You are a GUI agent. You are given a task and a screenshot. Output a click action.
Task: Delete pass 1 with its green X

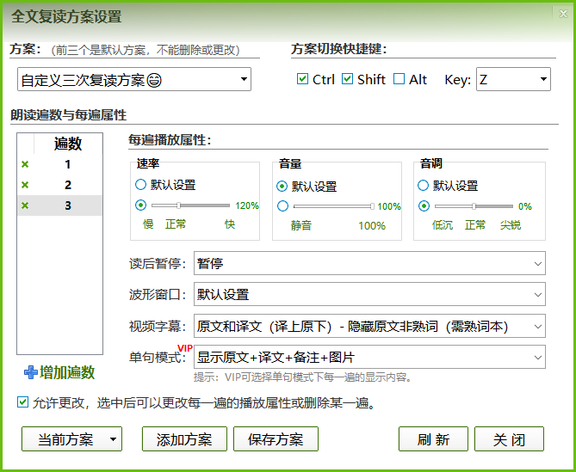(x=25, y=164)
